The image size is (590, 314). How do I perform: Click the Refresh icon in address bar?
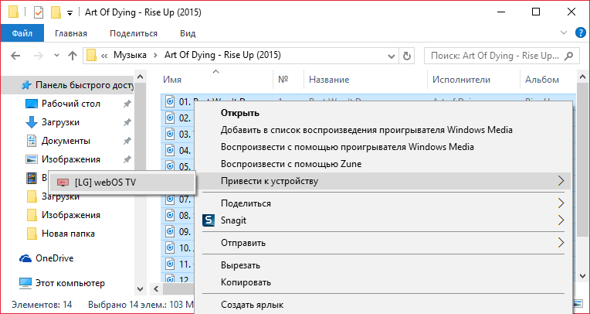pyautogui.click(x=409, y=56)
